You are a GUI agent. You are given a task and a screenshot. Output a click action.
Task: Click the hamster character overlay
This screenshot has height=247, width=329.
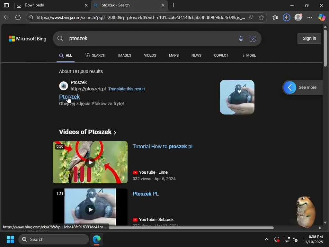tap(306, 212)
